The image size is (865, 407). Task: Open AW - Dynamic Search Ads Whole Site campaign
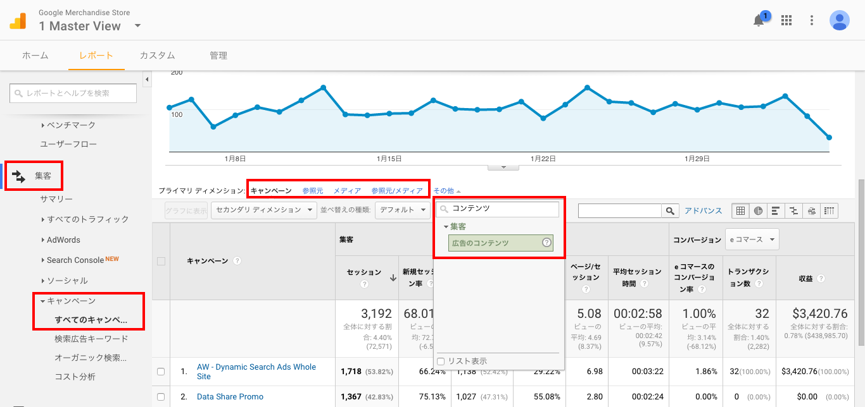[256, 372]
